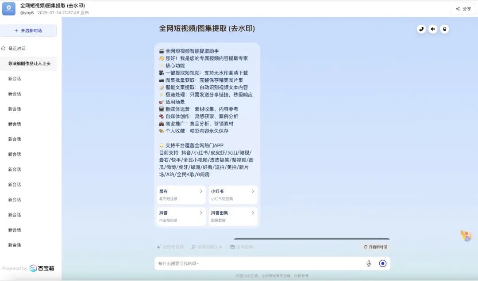
Task: Click the 提取视频文本 quick action
Action: point(207,247)
